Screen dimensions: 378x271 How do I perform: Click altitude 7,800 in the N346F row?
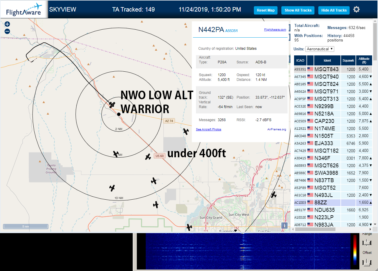[363, 158]
